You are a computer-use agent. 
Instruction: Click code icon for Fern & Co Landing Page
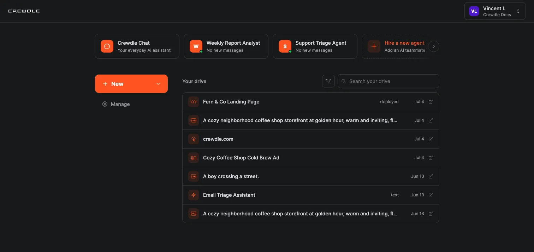point(194,102)
